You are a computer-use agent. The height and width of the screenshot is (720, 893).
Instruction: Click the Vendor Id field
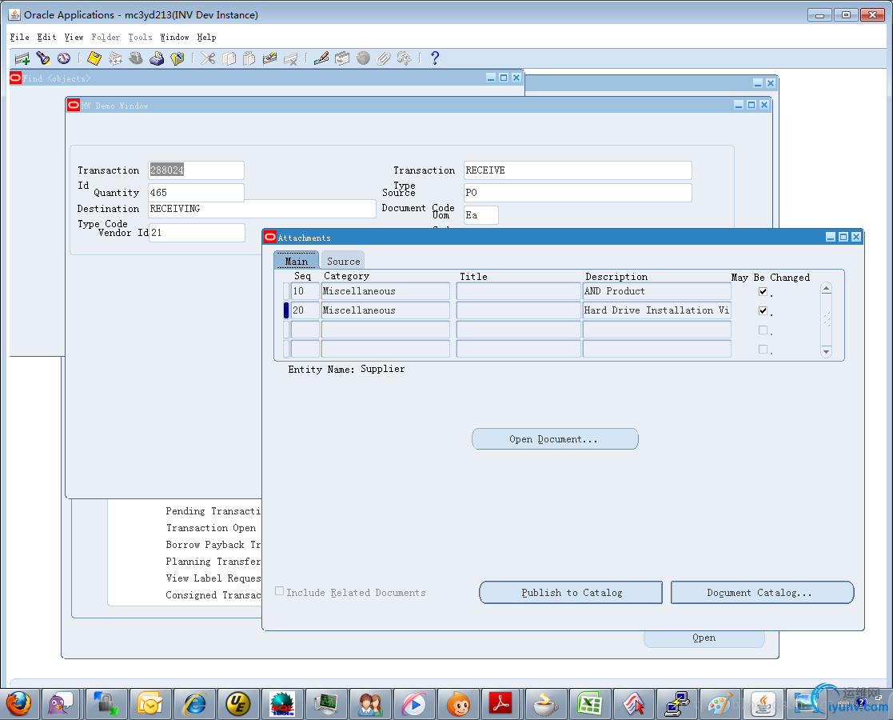tap(197, 233)
